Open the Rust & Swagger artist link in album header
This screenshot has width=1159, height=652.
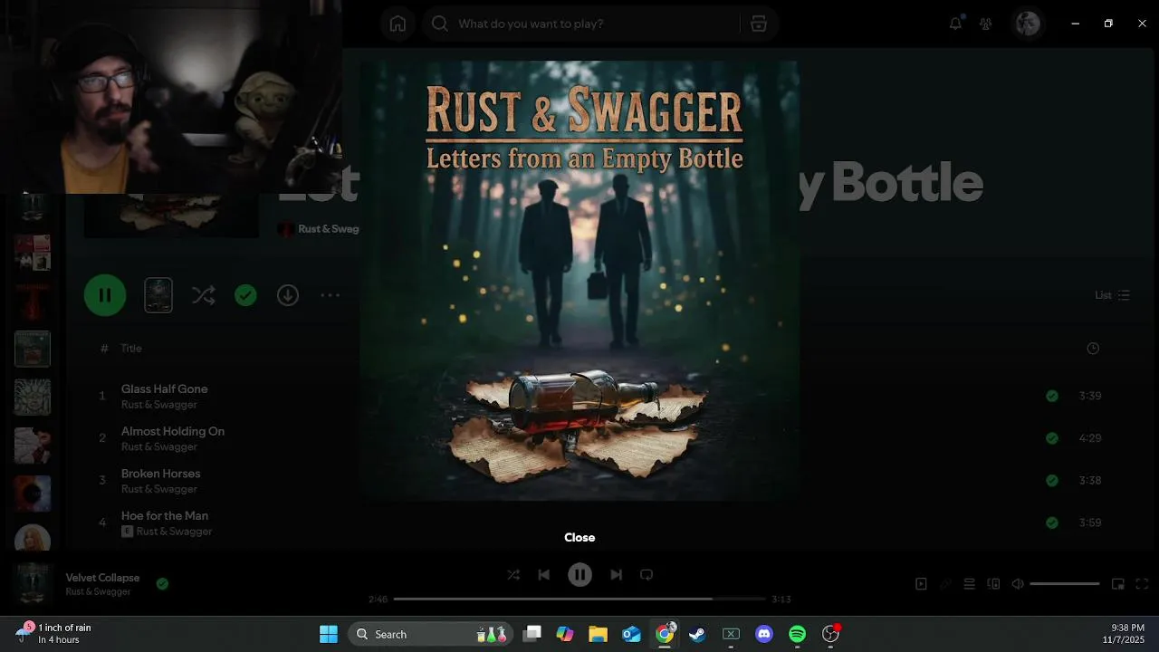[x=329, y=229]
